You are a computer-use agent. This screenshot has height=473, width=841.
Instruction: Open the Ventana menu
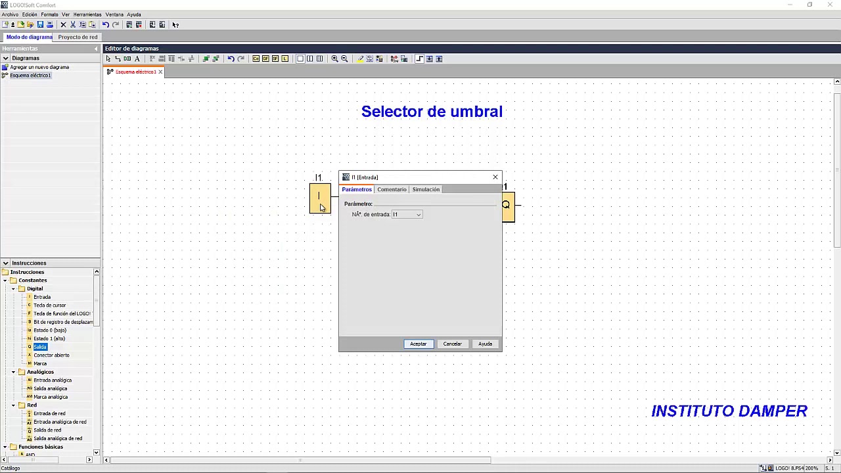(x=114, y=14)
